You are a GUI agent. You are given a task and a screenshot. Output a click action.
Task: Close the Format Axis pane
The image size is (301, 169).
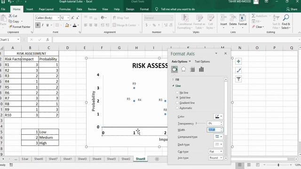click(225, 54)
